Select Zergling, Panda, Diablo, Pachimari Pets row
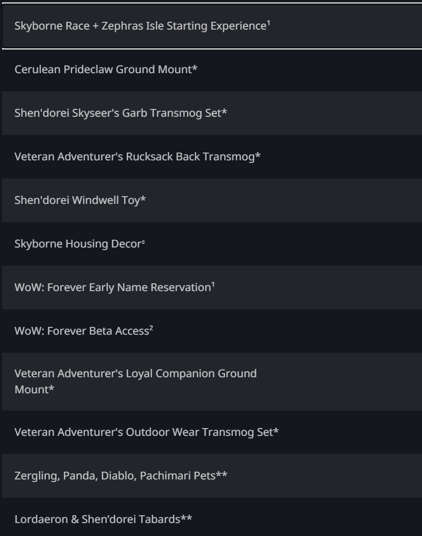422x536 pixels. [x=212, y=475]
